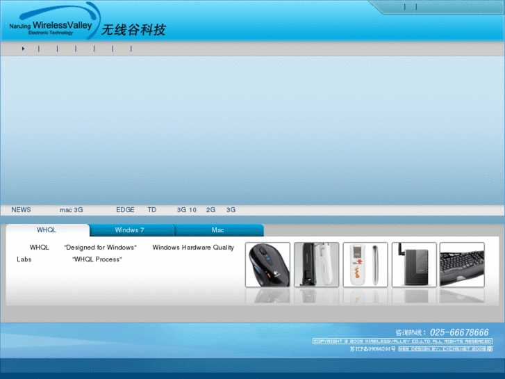Open the WHQL tab

click(47, 230)
